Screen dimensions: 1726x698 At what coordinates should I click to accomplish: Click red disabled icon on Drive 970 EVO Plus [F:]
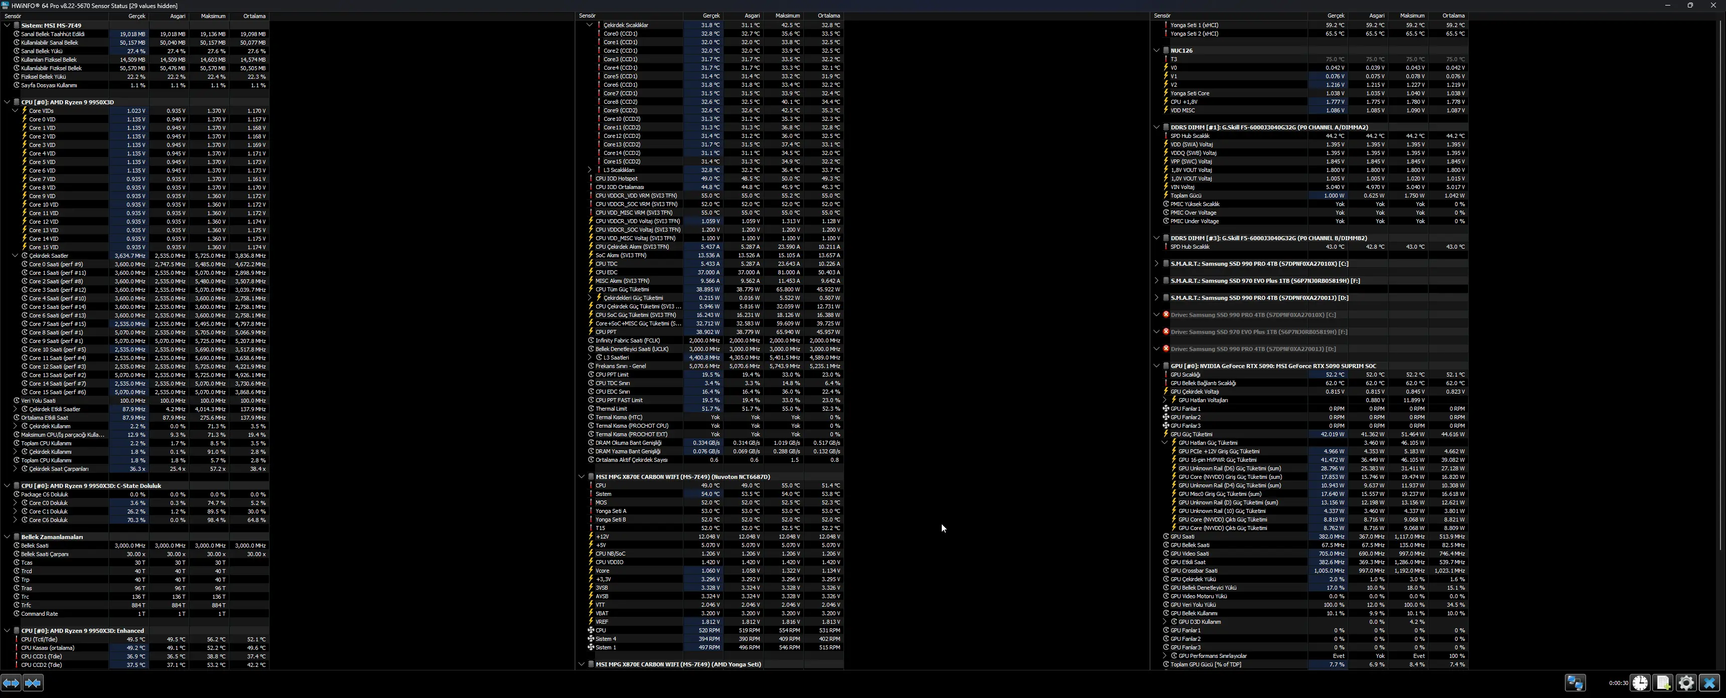pyautogui.click(x=1166, y=331)
